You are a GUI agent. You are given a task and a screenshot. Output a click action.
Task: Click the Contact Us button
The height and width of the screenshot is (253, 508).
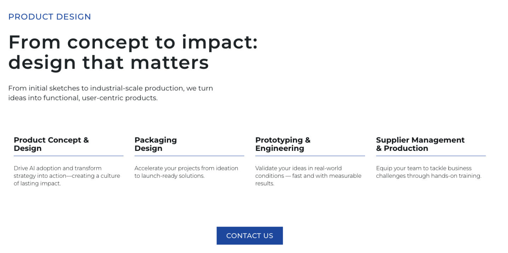click(x=249, y=236)
